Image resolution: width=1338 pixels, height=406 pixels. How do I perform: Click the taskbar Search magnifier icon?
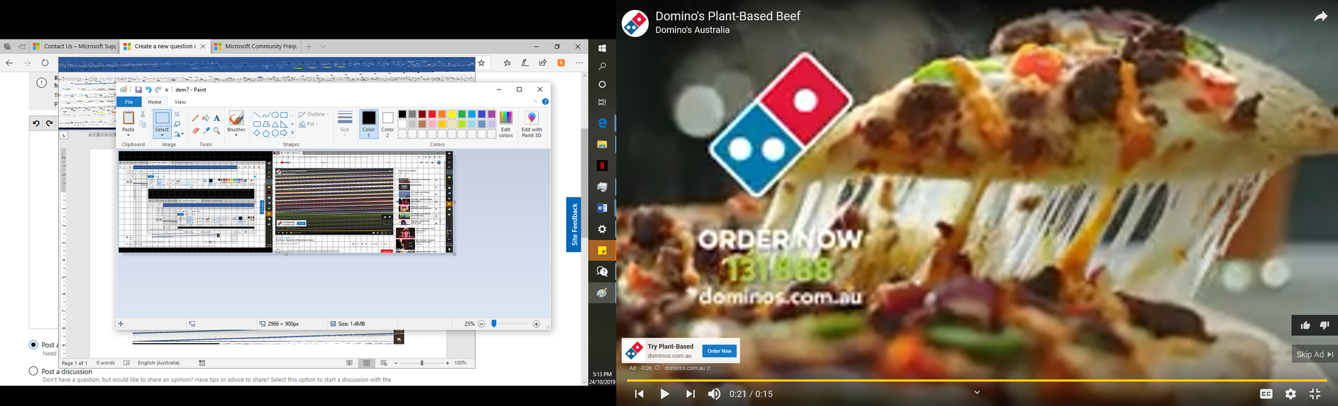602,66
